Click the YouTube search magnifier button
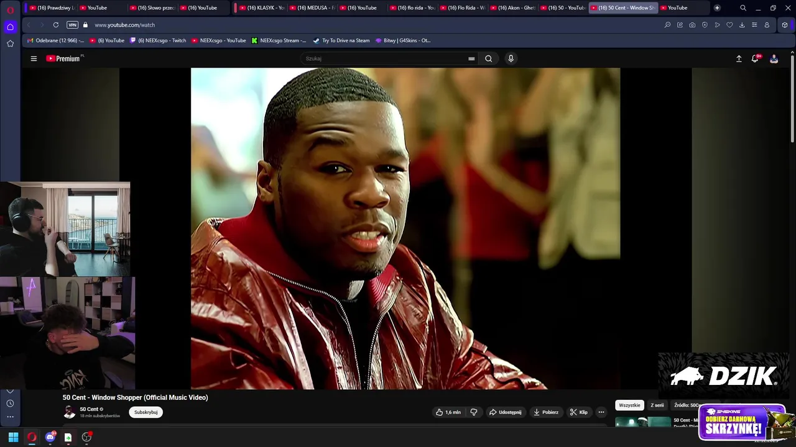The width and height of the screenshot is (796, 447). (489, 58)
